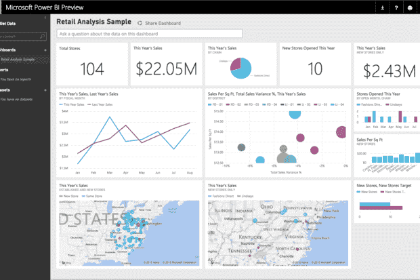This screenshot has height=280, width=420.
Task: Click the Retail Analysis Sample dashboard heading
Action: 93,22
